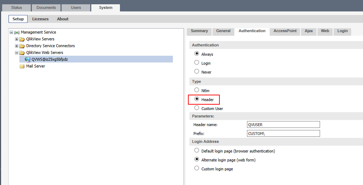Select Directory Service Connectors label
This screenshot has height=185, width=363.
click(x=50, y=46)
